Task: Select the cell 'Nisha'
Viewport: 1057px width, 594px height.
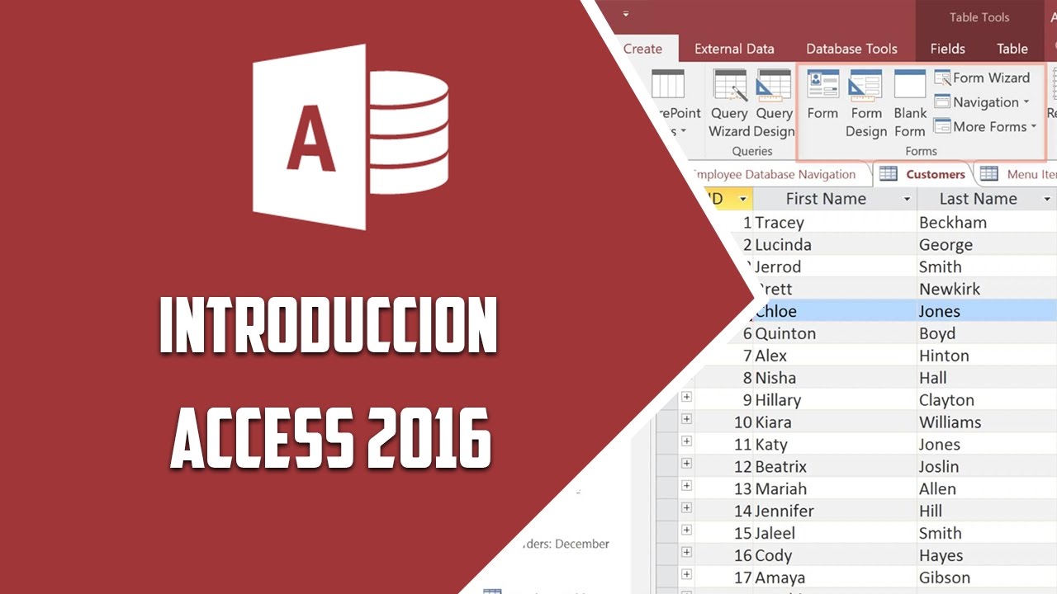Action: [835, 379]
